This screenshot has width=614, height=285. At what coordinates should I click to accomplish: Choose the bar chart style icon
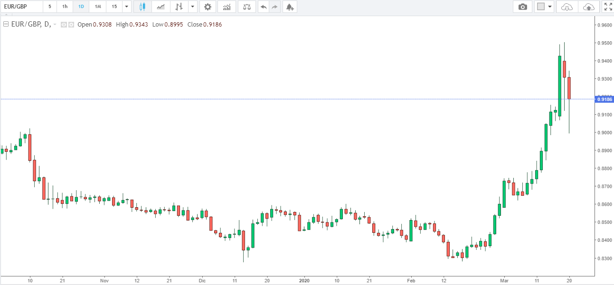coord(179,7)
